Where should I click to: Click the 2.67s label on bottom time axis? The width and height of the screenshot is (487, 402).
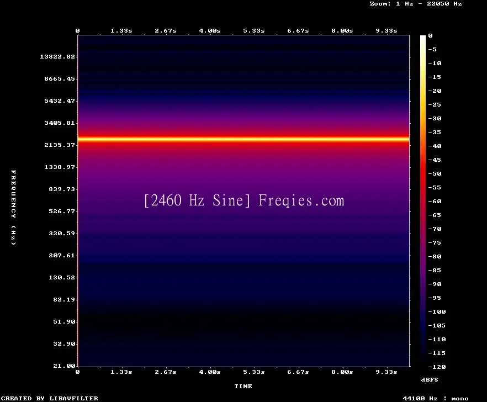click(x=166, y=372)
